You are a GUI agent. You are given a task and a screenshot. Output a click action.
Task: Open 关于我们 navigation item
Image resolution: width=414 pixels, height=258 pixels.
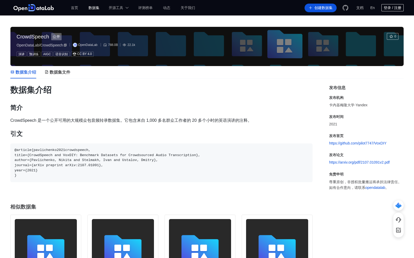point(188,8)
